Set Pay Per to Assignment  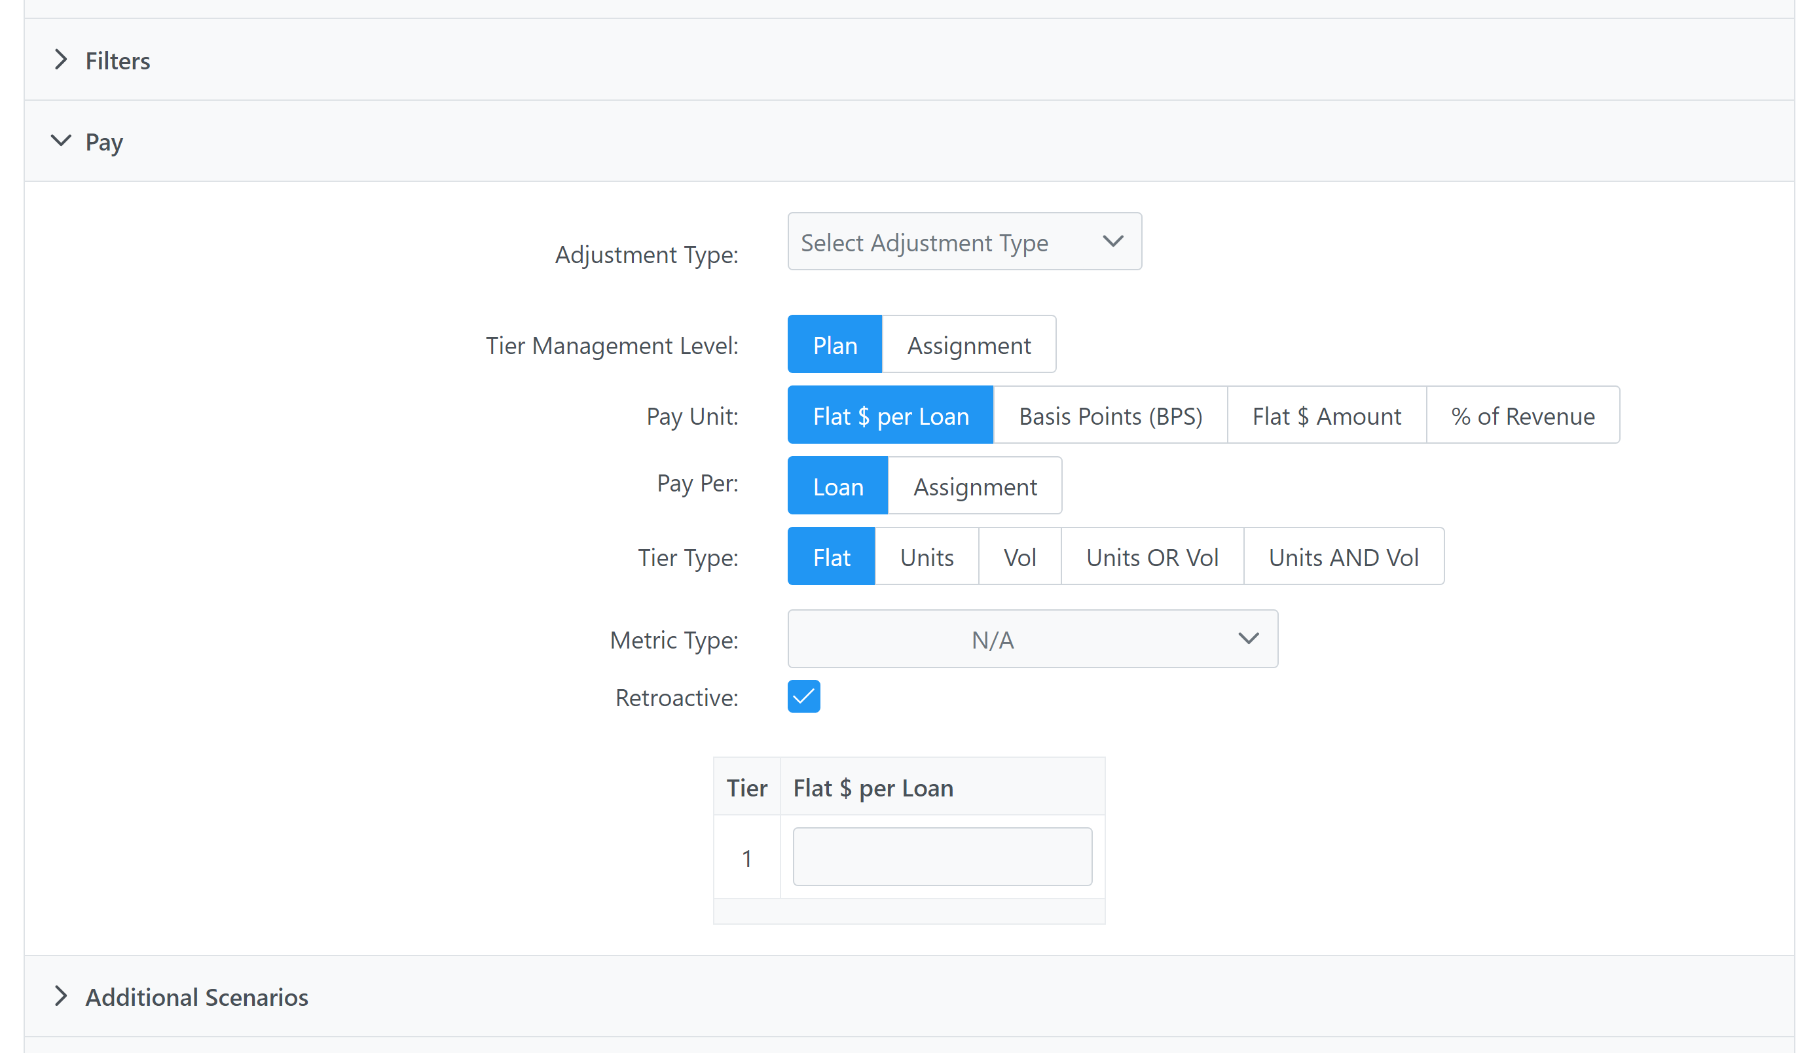click(974, 486)
